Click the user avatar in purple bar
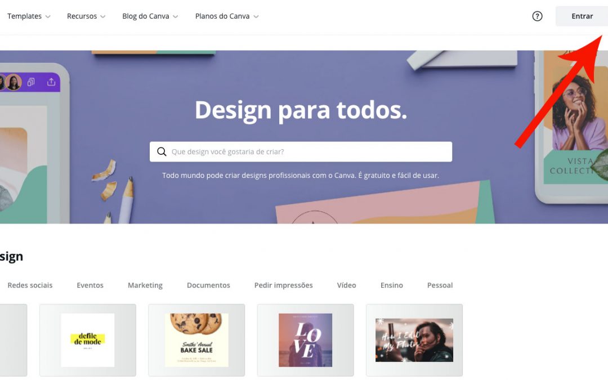Screen dimensions: 608x380 click(x=13, y=82)
